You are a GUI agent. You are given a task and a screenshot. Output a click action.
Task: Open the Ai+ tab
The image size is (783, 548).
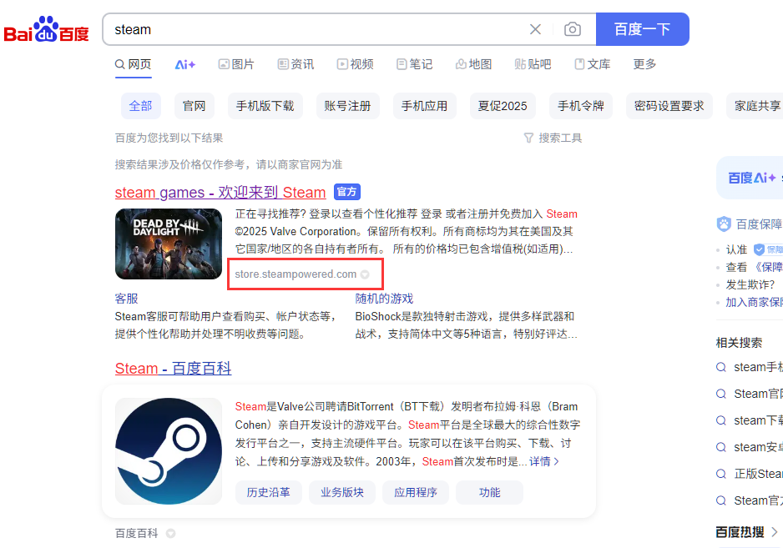tap(184, 64)
